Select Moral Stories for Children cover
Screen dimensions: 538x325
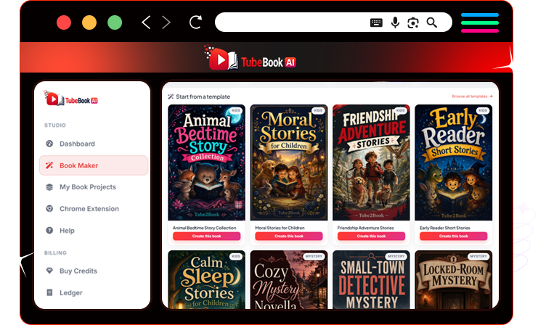pos(289,162)
